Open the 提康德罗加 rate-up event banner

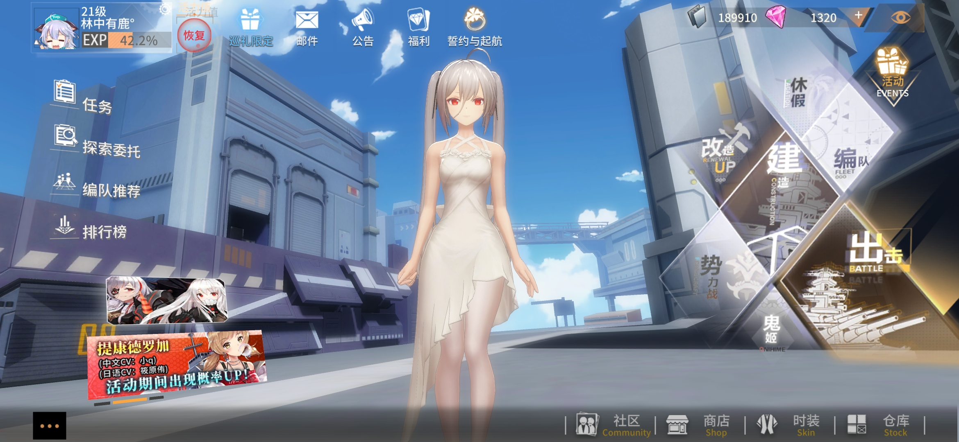177,365
